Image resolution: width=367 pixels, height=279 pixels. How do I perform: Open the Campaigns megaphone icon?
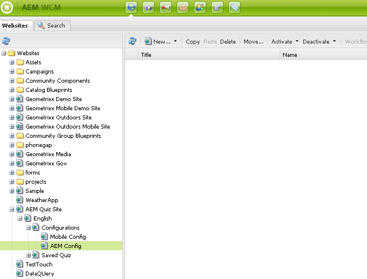[166, 7]
